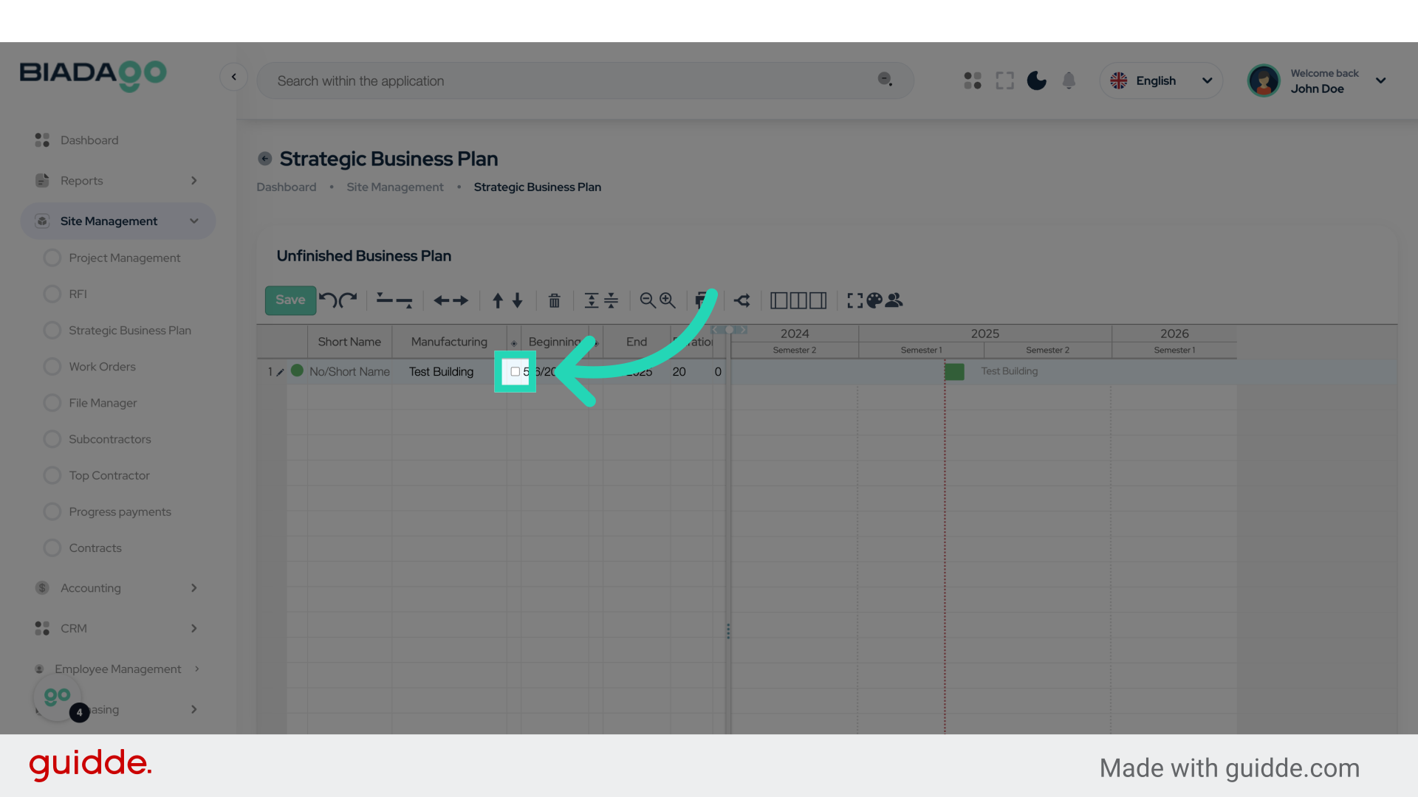The image size is (1418, 797).
Task: Indent task with right arrow
Action: pyautogui.click(x=461, y=300)
